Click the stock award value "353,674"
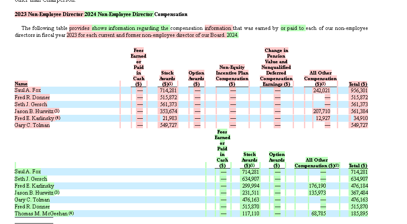Screen dimensions: 407x224 point(168,111)
